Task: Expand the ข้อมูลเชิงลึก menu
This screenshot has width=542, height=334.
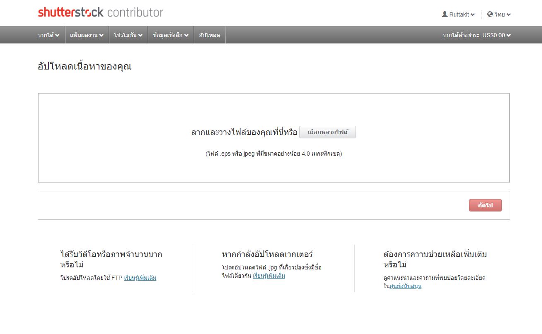Action: click(171, 35)
